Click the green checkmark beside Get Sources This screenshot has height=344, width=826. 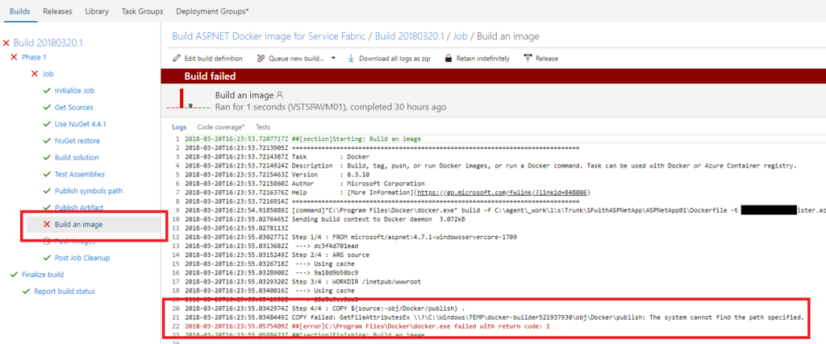(x=47, y=107)
